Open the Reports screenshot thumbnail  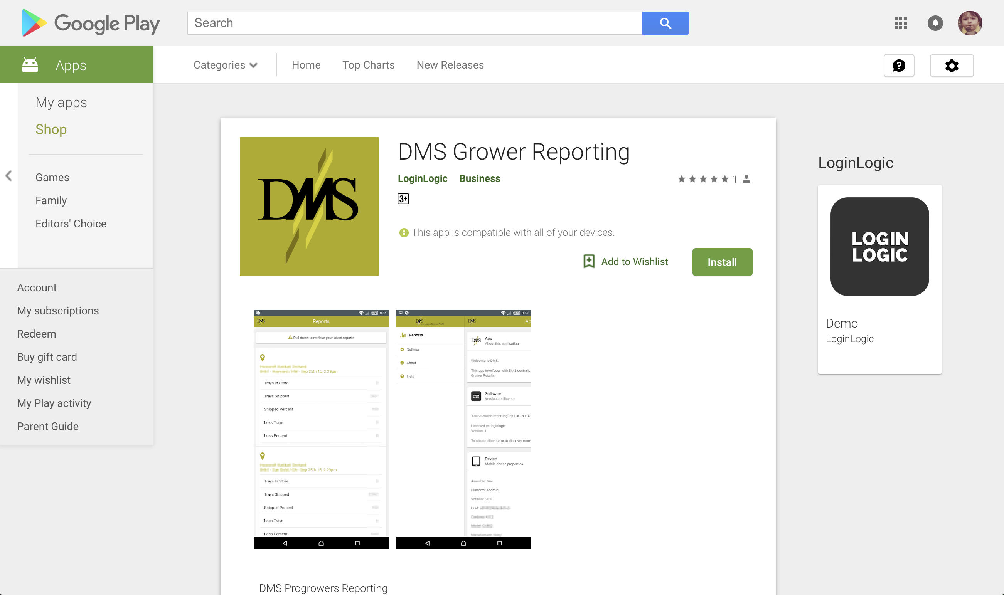320,429
